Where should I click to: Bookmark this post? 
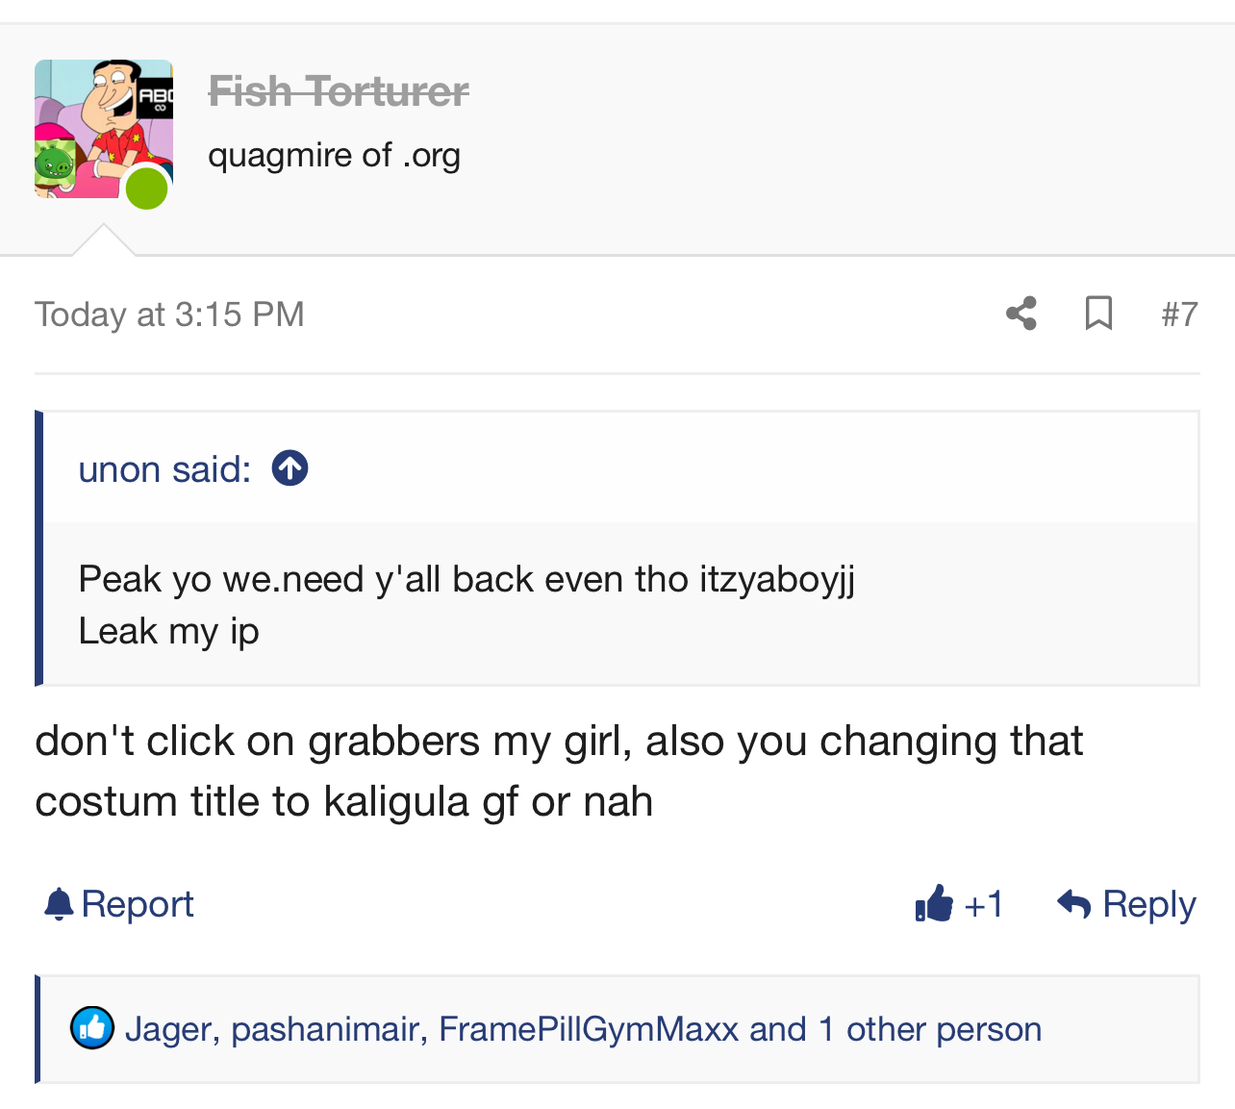pos(1098,314)
